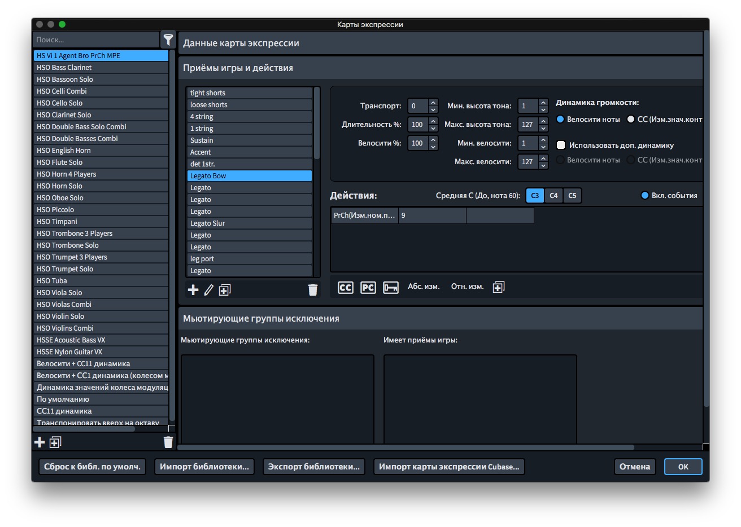The image size is (741, 527).
Task: Select HSO Violin Solo expression map
Action: (x=101, y=316)
